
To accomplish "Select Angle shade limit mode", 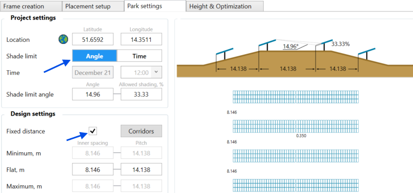I will (x=94, y=56).
